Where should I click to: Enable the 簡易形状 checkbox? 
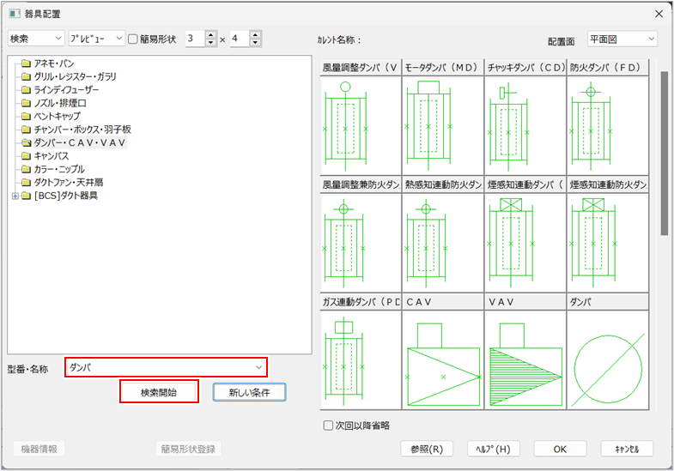click(x=133, y=39)
